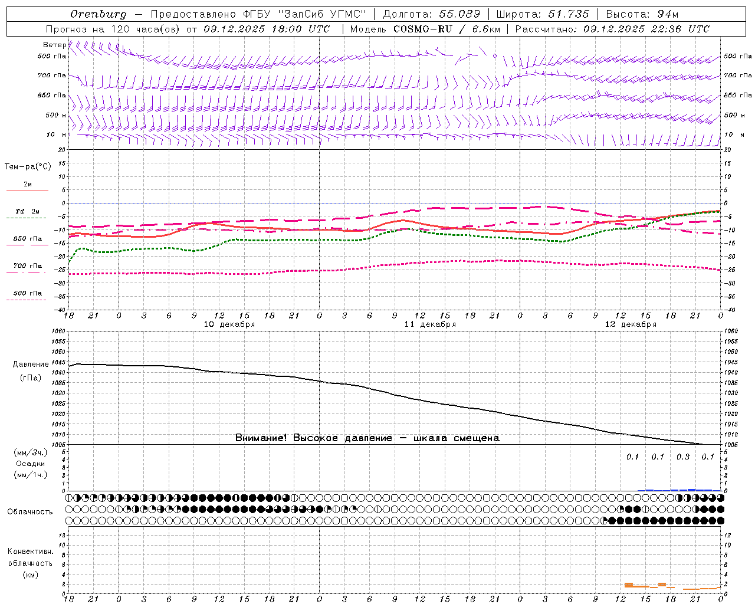Click the 'Td 2м' dew point legend entry
The image size is (755, 604).
point(28,211)
